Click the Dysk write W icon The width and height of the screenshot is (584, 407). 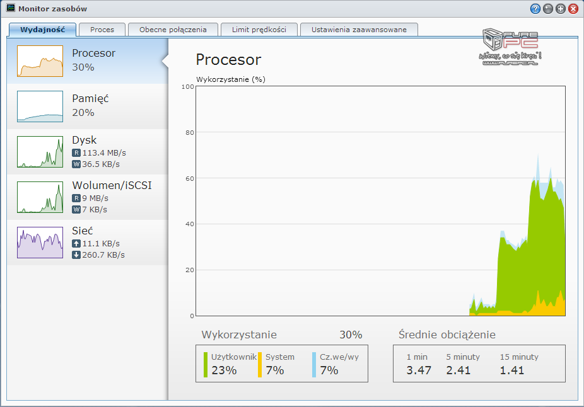(x=76, y=164)
